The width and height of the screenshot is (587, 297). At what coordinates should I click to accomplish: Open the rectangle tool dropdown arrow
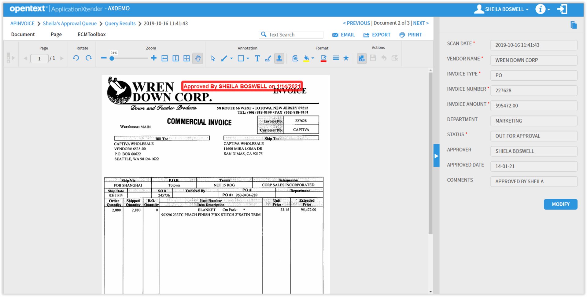click(x=248, y=58)
